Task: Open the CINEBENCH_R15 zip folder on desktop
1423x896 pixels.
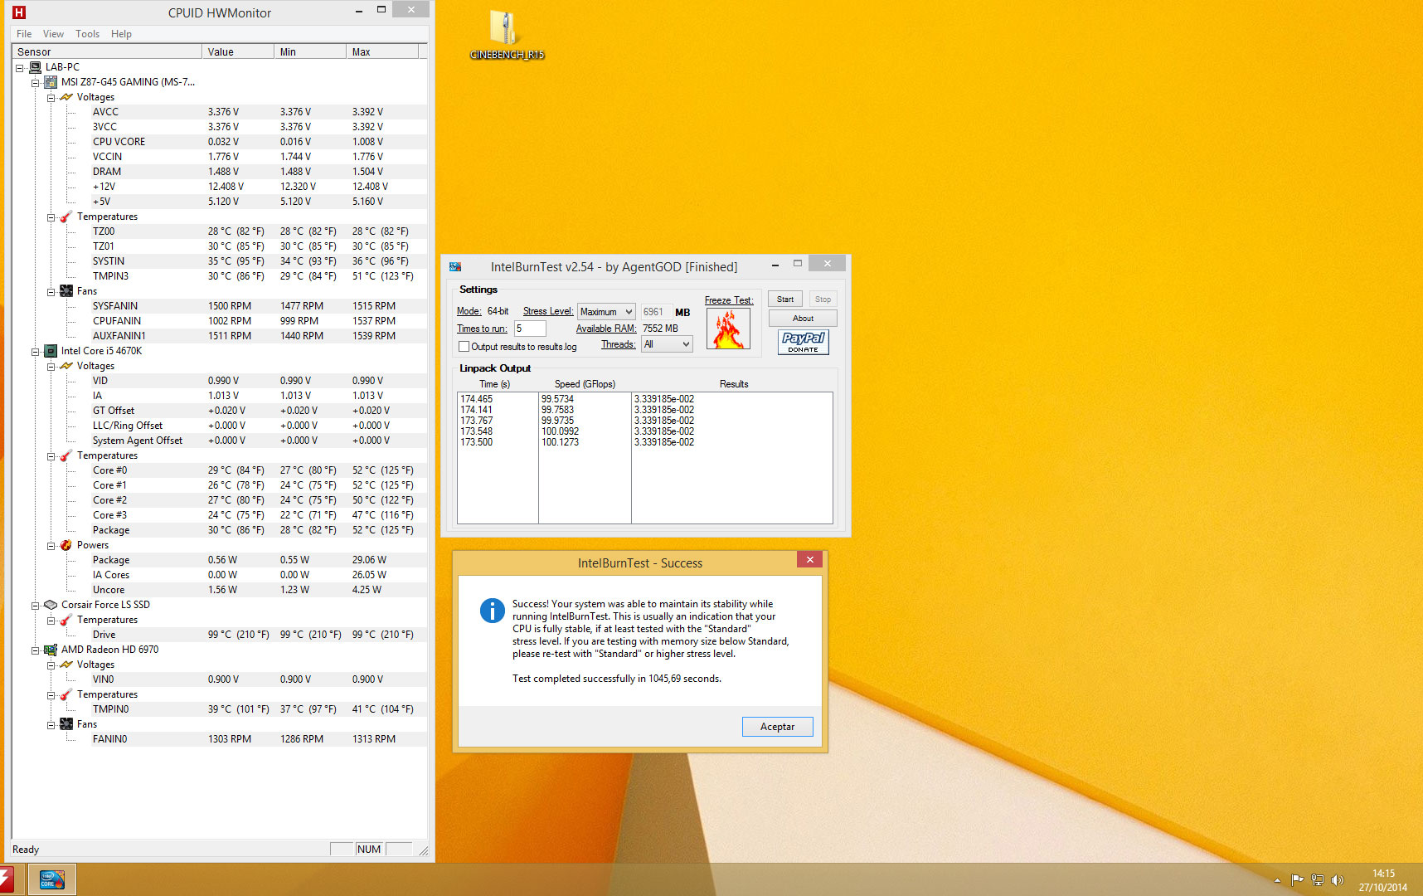Action: tap(504, 30)
